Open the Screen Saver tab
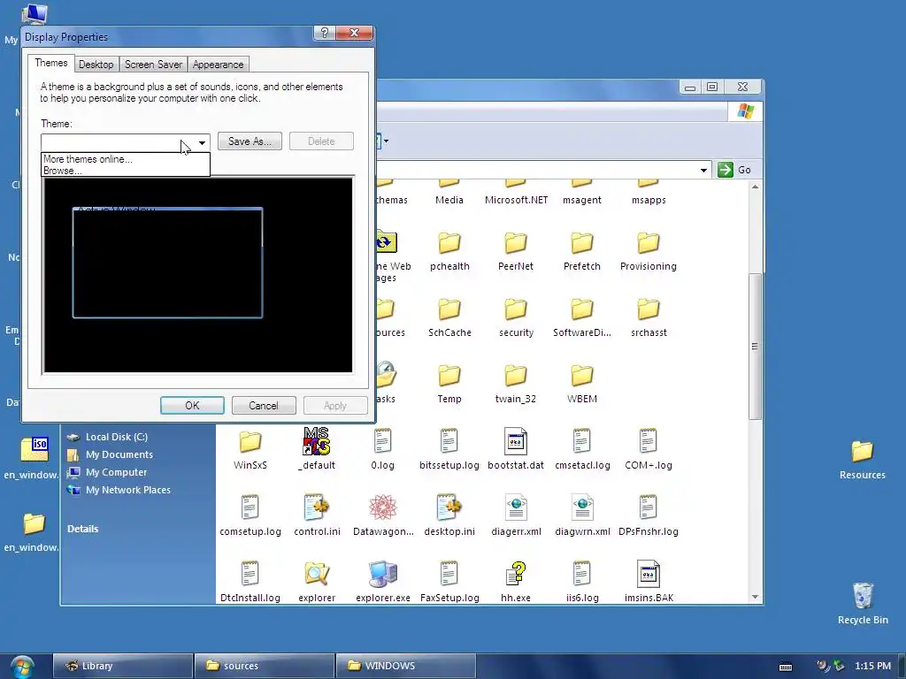Screen dimensions: 906x679 point(153,64)
